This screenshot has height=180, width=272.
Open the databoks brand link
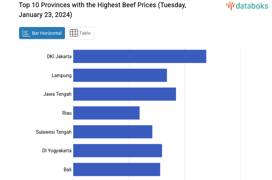[247, 5]
